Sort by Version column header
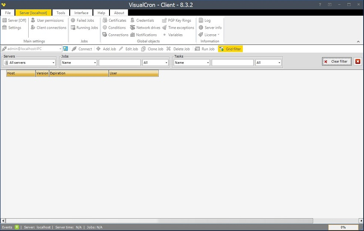This screenshot has width=364, height=231. click(42, 73)
